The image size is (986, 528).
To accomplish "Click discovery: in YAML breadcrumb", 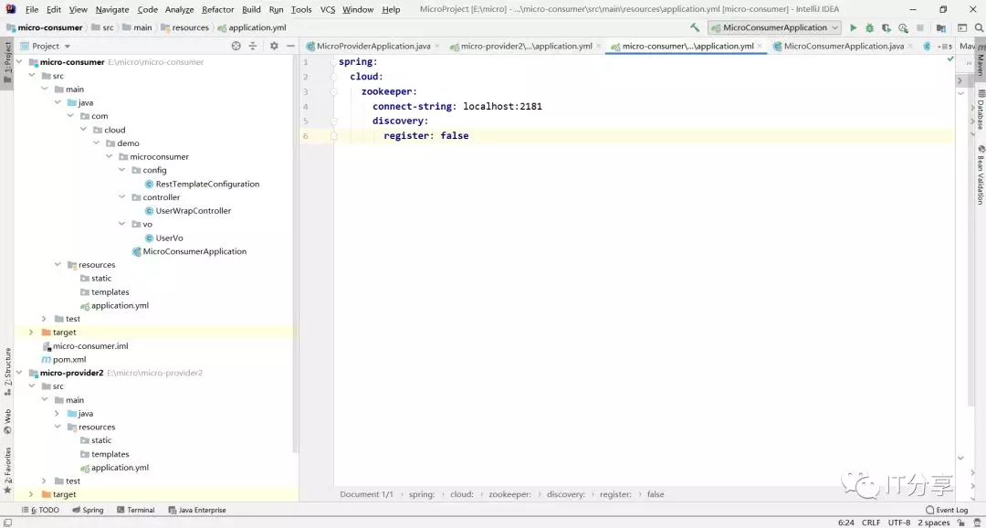I will (566, 494).
